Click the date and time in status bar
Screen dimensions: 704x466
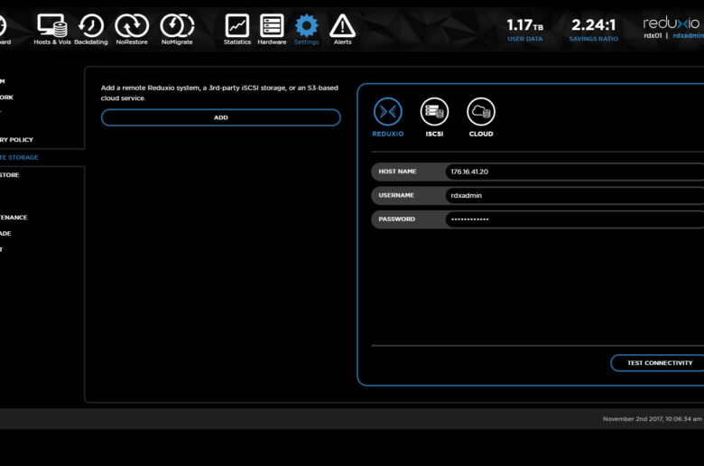pyautogui.click(x=652, y=419)
